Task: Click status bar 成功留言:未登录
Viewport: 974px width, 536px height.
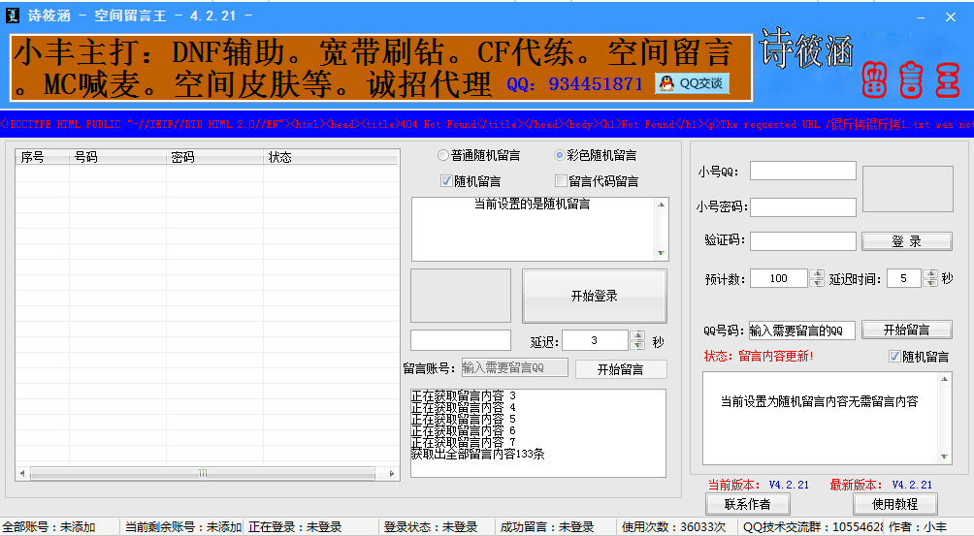Action: pos(547,527)
